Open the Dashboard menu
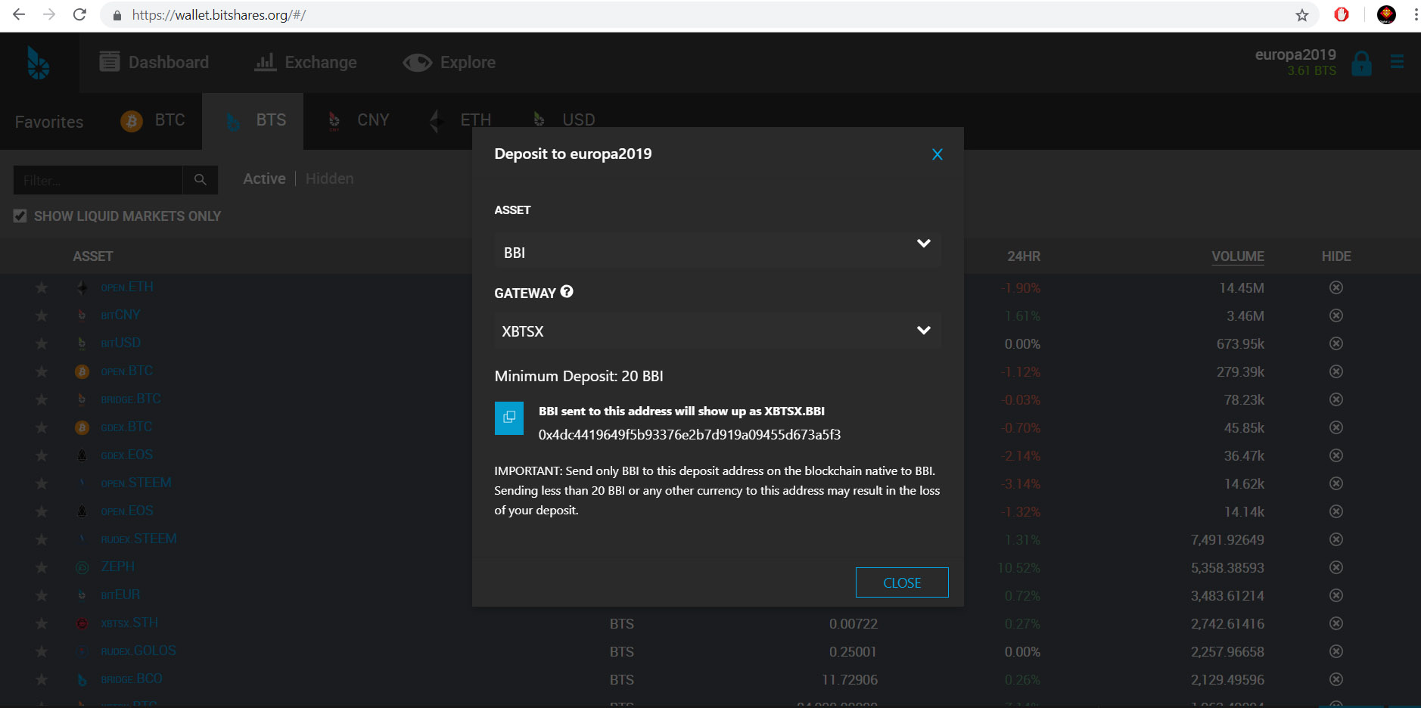 coord(154,62)
